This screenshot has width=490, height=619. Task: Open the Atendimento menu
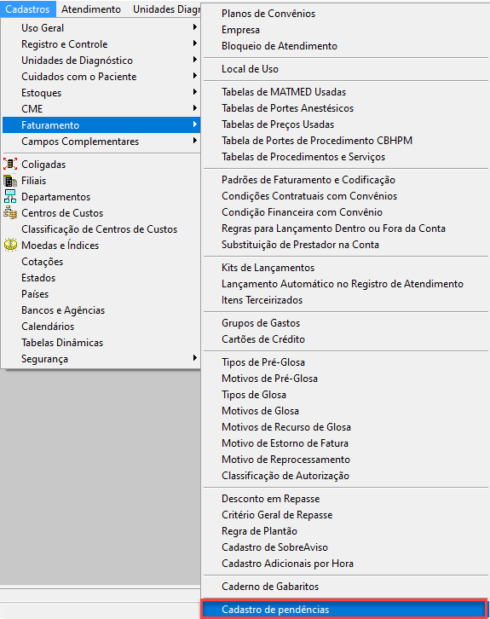click(x=91, y=9)
